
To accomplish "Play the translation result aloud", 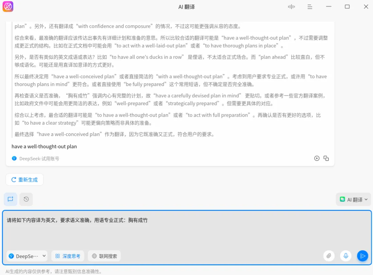I will pos(316,158).
